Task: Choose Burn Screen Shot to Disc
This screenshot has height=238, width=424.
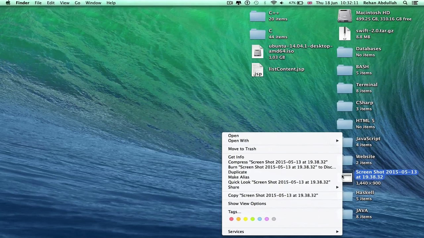Action: pos(282,167)
